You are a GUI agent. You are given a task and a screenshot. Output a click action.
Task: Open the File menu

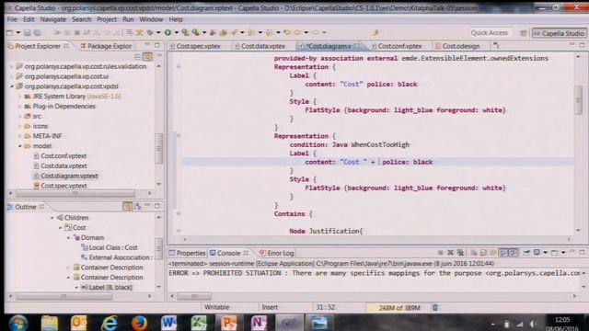pyautogui.click(x=12, y=19)
